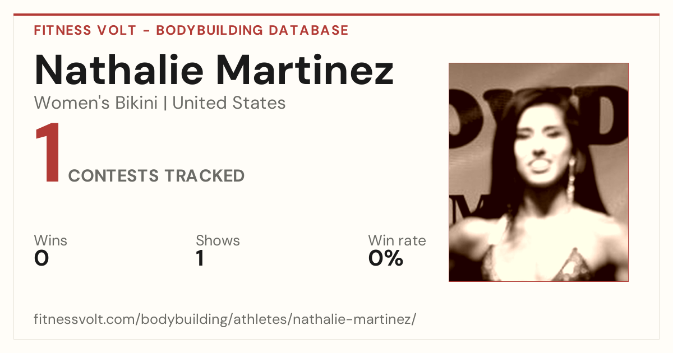Click the CONTESTS TRACKED label
The image size is (673, 353).
156,176
